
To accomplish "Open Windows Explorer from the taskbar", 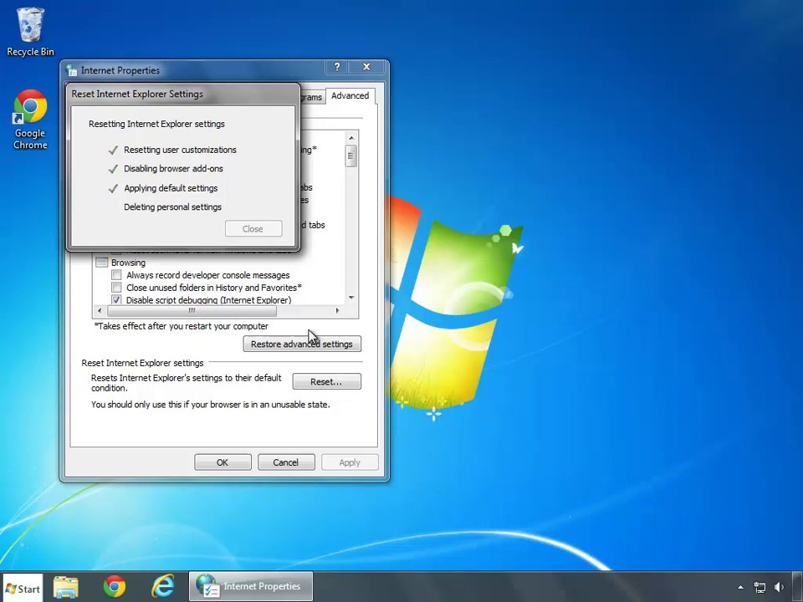I will 66,587.
